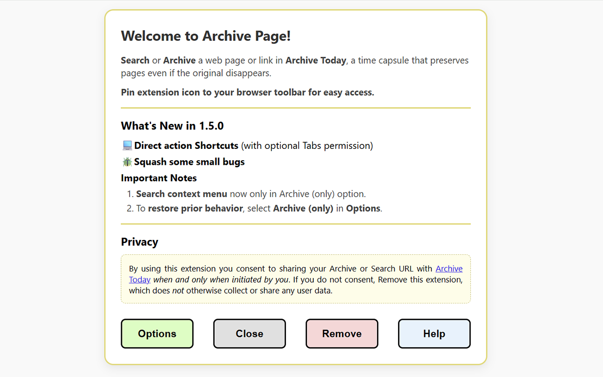Click "(with optional Tabs permission)" text
The width and height of the screenshot is (603, 377).
[x=307, y=146]
